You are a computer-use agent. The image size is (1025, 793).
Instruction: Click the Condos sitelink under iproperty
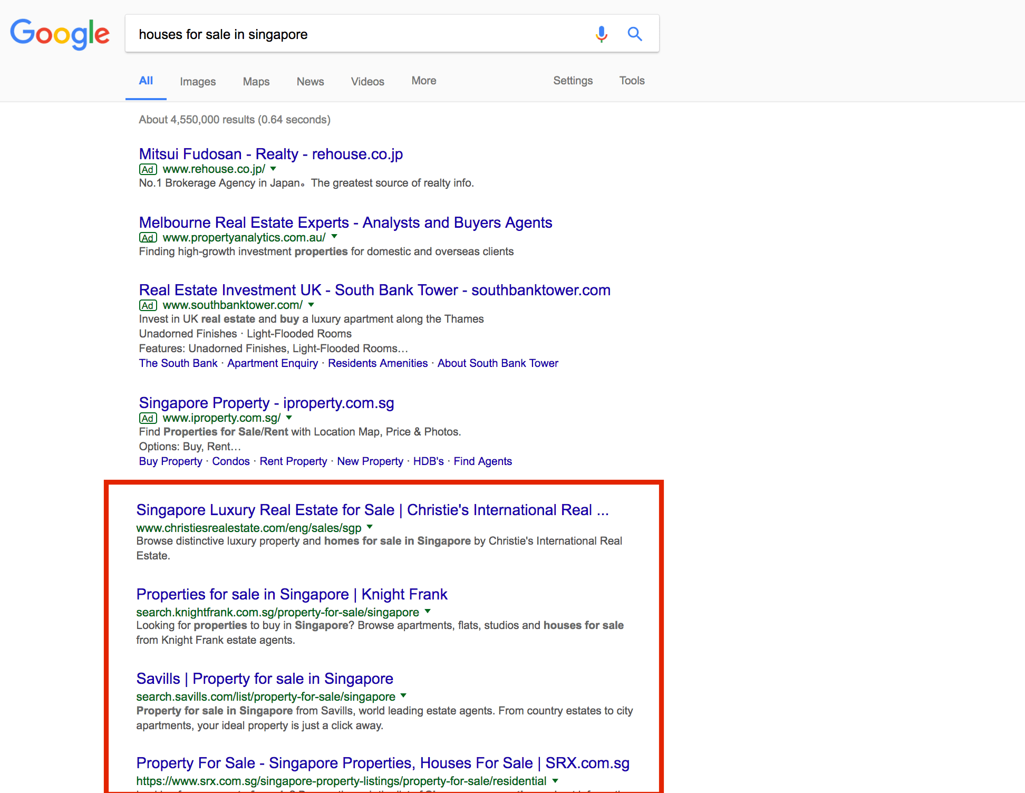tap(231, 461)
